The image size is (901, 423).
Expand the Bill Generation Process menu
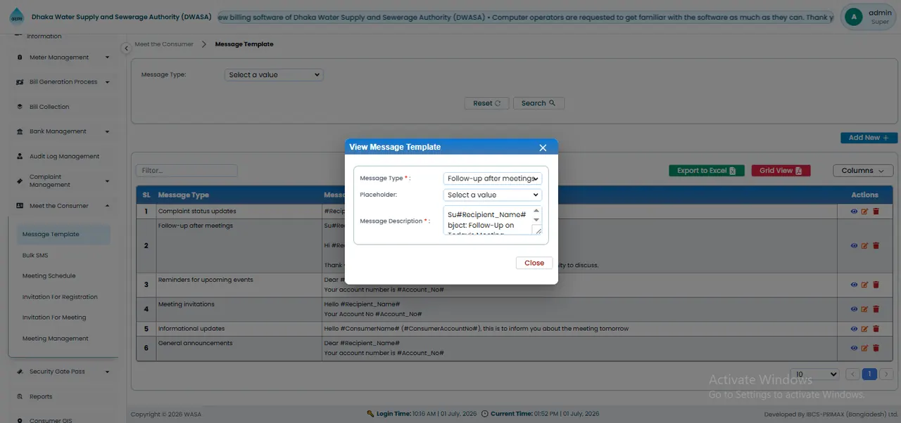(x=63, y=82)
